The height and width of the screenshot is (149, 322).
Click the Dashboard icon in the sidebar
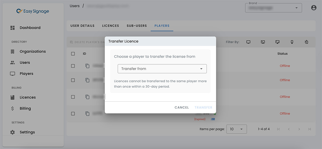click(x=13, y=28)
